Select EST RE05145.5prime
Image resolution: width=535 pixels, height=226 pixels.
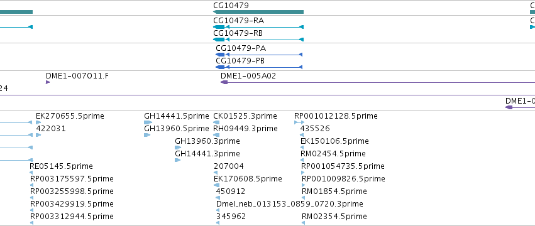62,166
